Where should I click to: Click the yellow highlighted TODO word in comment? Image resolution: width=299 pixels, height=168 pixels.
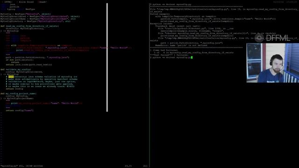11,77
